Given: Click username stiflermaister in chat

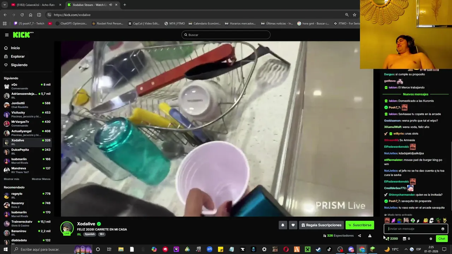Looking at the screenshot, I should click(393, 160).
